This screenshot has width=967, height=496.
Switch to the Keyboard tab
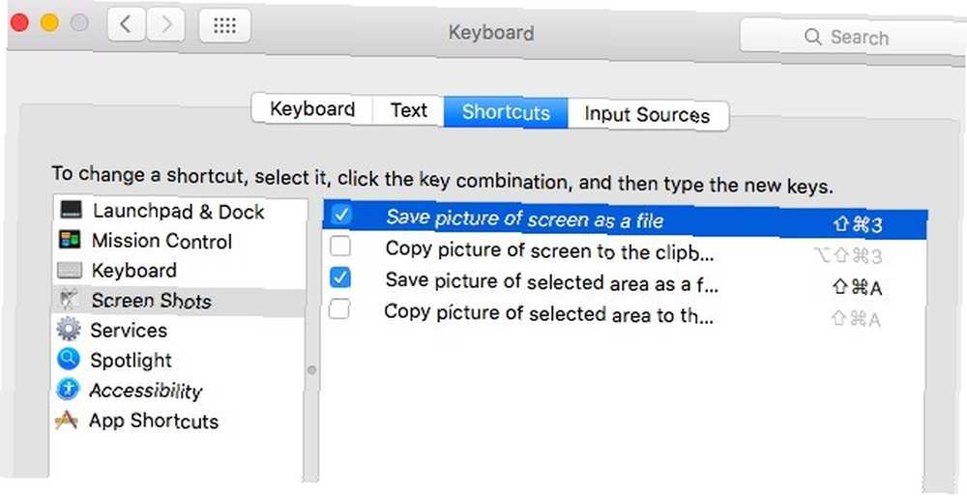point(312,109)
